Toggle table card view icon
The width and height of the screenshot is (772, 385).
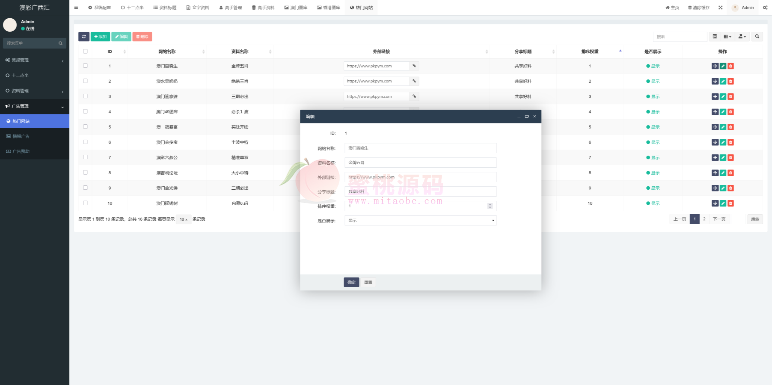point(715,36)
